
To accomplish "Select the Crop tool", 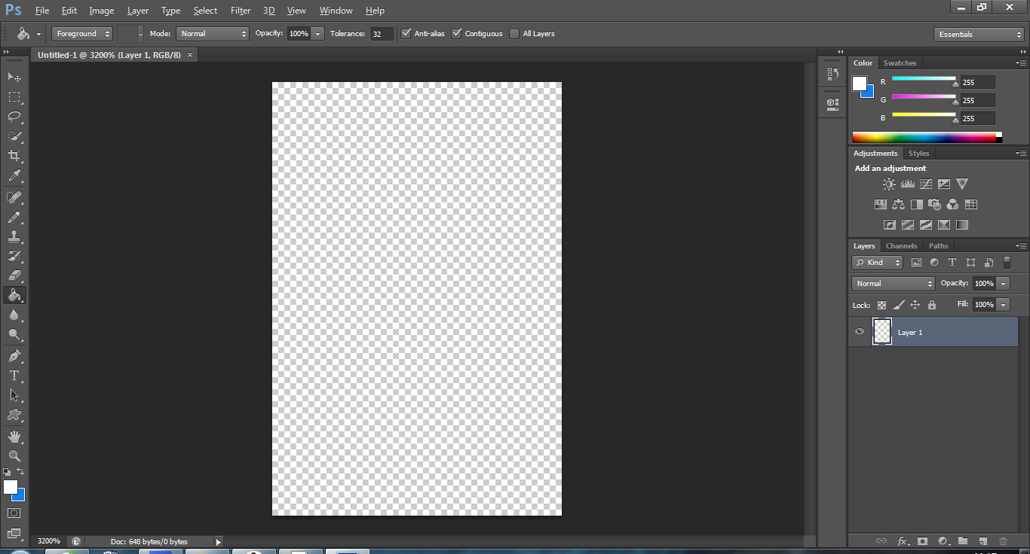I will click(14, 156).
